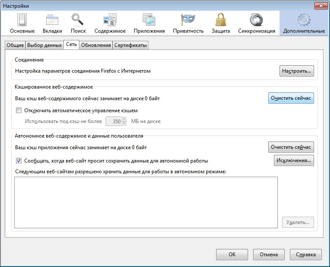This screenshot has height=267, width=330.
Task: Switch to the Обновления tab
Action: coord(96,45)
